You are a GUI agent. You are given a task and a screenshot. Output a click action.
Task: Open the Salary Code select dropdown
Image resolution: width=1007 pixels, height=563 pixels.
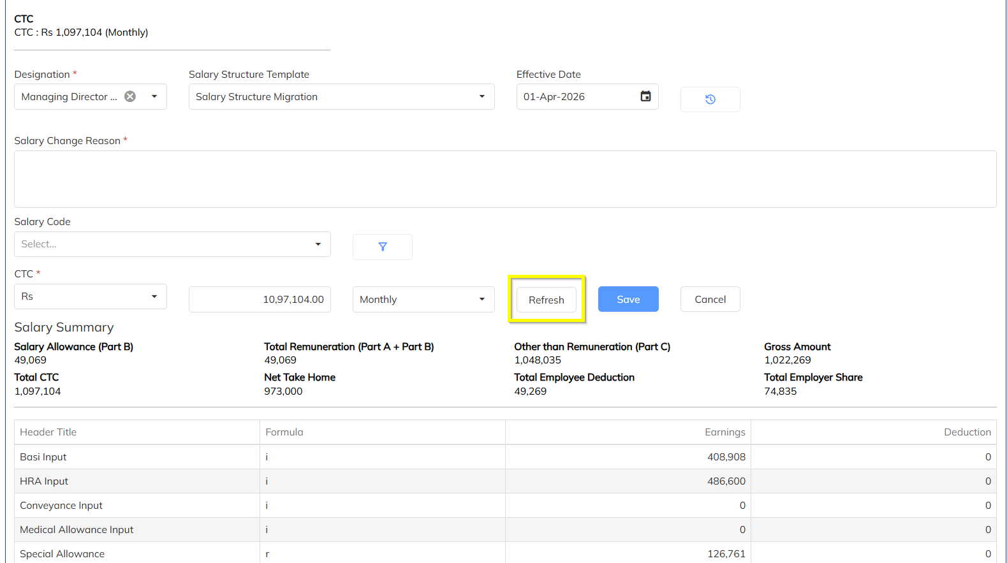pyautogui.click(x=172, y=244)
